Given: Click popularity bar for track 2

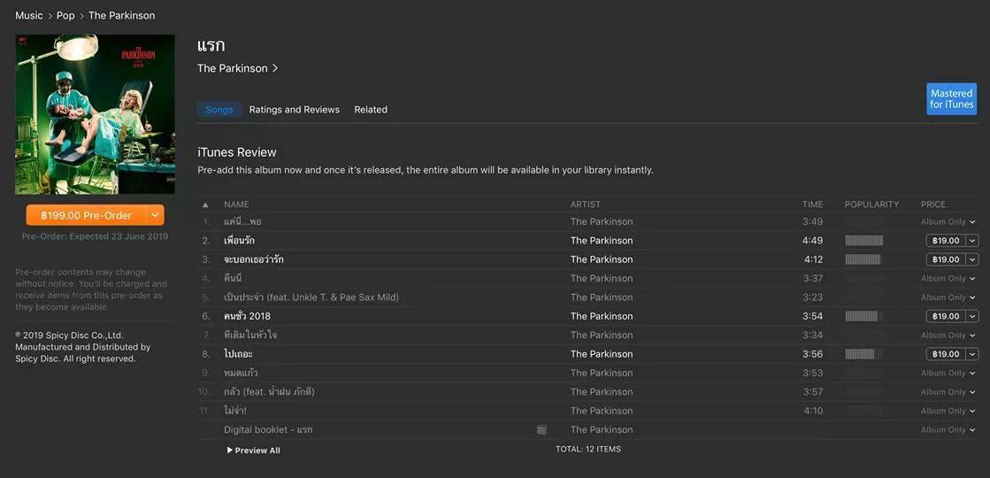Looking at the screenshot, I should (x=863, y=241).
